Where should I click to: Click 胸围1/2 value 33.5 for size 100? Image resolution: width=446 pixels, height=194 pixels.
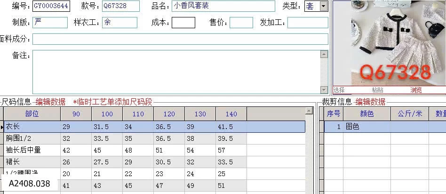pyautogui.click(x=107, y=138)
